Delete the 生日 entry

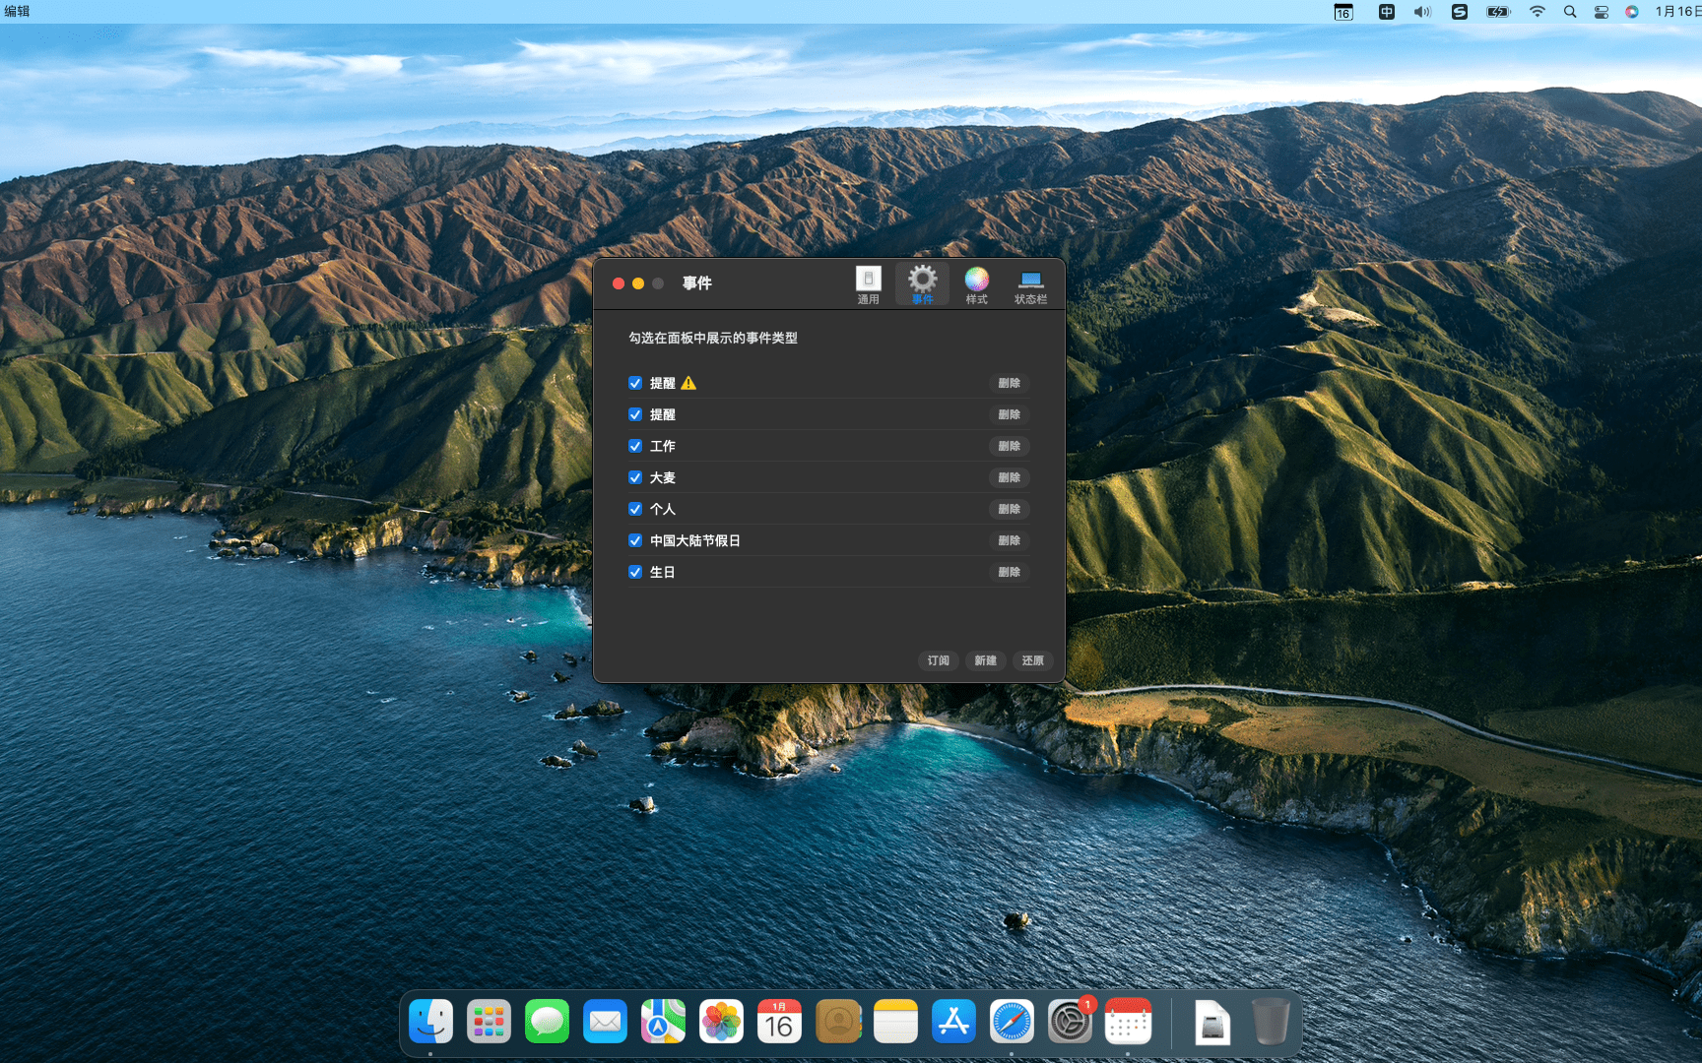(1009, 572)
